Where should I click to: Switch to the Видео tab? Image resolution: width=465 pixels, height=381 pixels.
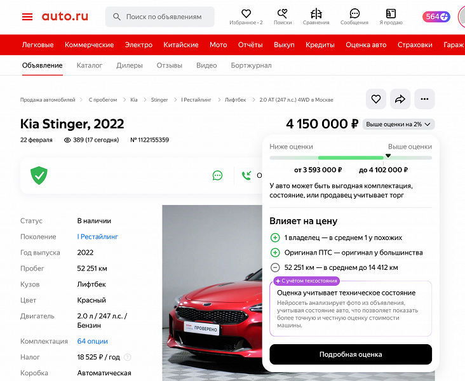click(x=206, y=65)
